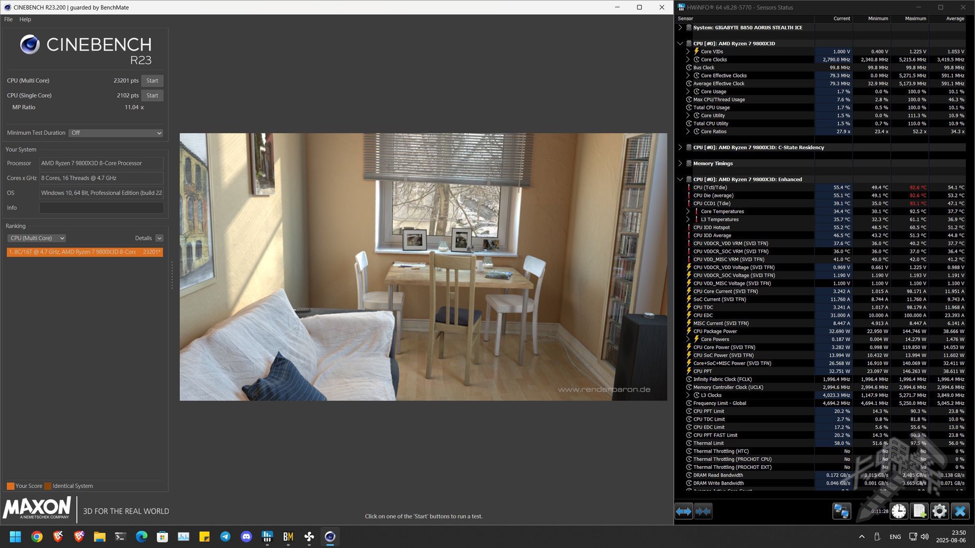Open the File menu in Cinebench
The width and height of the screenshot is (975, 548).
click(8, 19)
